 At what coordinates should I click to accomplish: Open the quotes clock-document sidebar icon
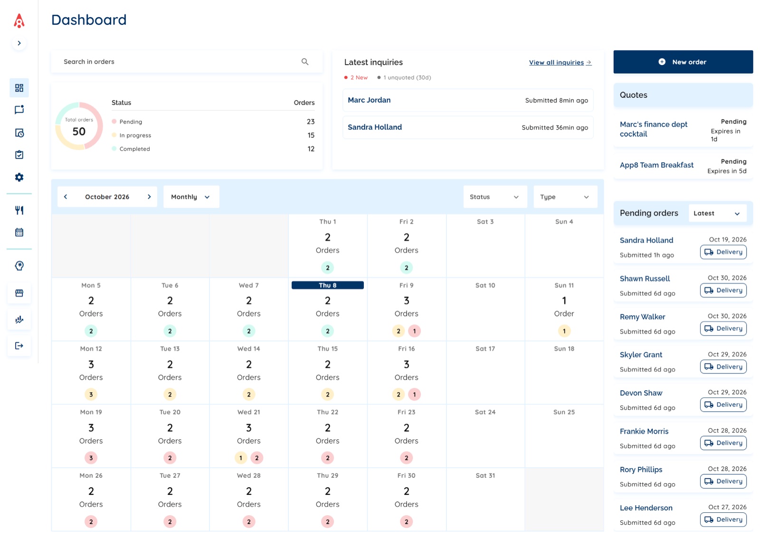(19, 133)
